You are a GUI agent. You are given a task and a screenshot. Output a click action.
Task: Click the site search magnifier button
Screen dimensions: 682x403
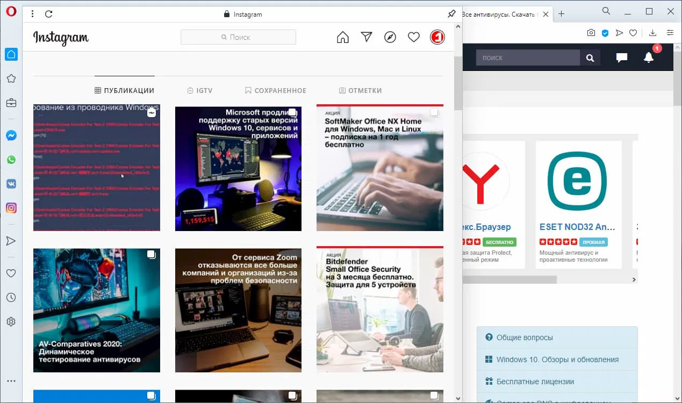590,57
